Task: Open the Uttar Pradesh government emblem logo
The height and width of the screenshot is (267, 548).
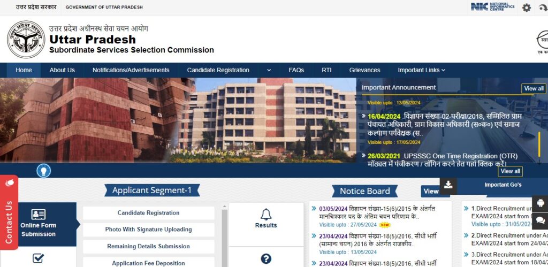Action: (26, 39)
